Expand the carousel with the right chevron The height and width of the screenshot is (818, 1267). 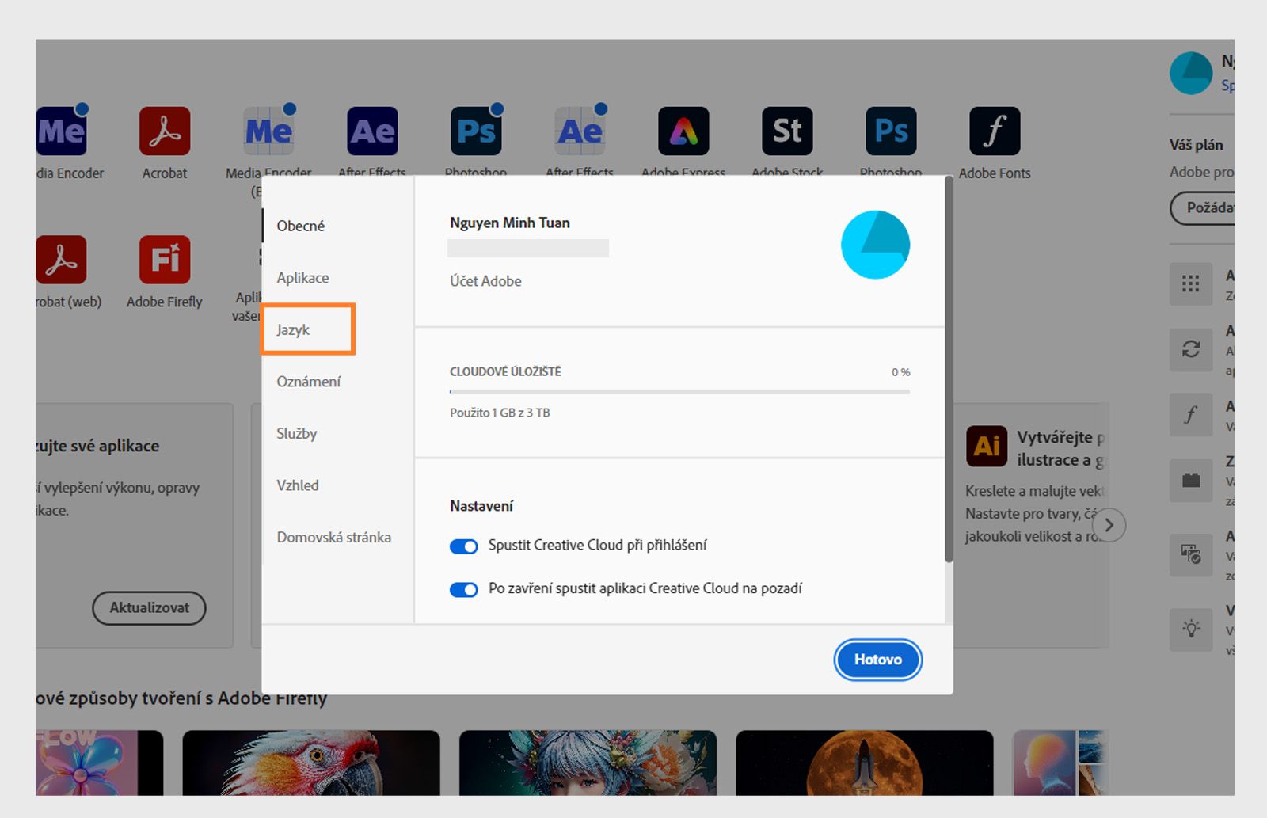tap(1109, 524)
